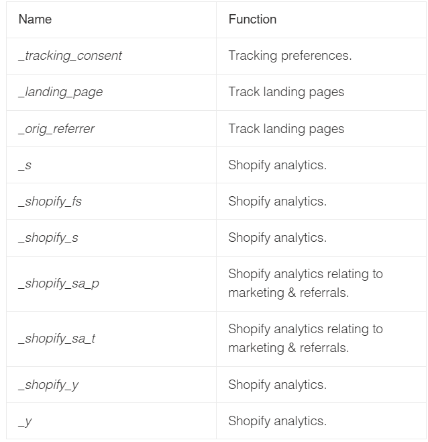428x442 pixels.
Task: Click Shopify analytics text beside _shopify_fs
Action: tap(278, 202)
